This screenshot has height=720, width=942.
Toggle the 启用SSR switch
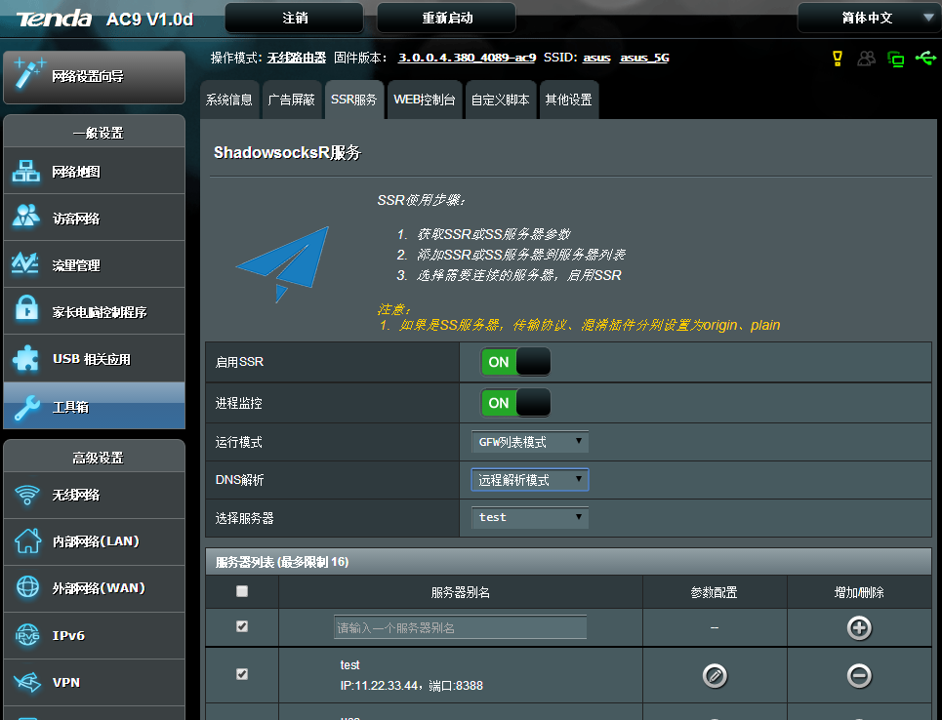[515, 362]
